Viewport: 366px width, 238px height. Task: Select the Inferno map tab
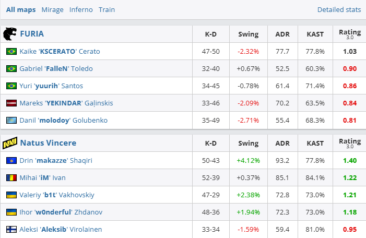pos(81,9)
